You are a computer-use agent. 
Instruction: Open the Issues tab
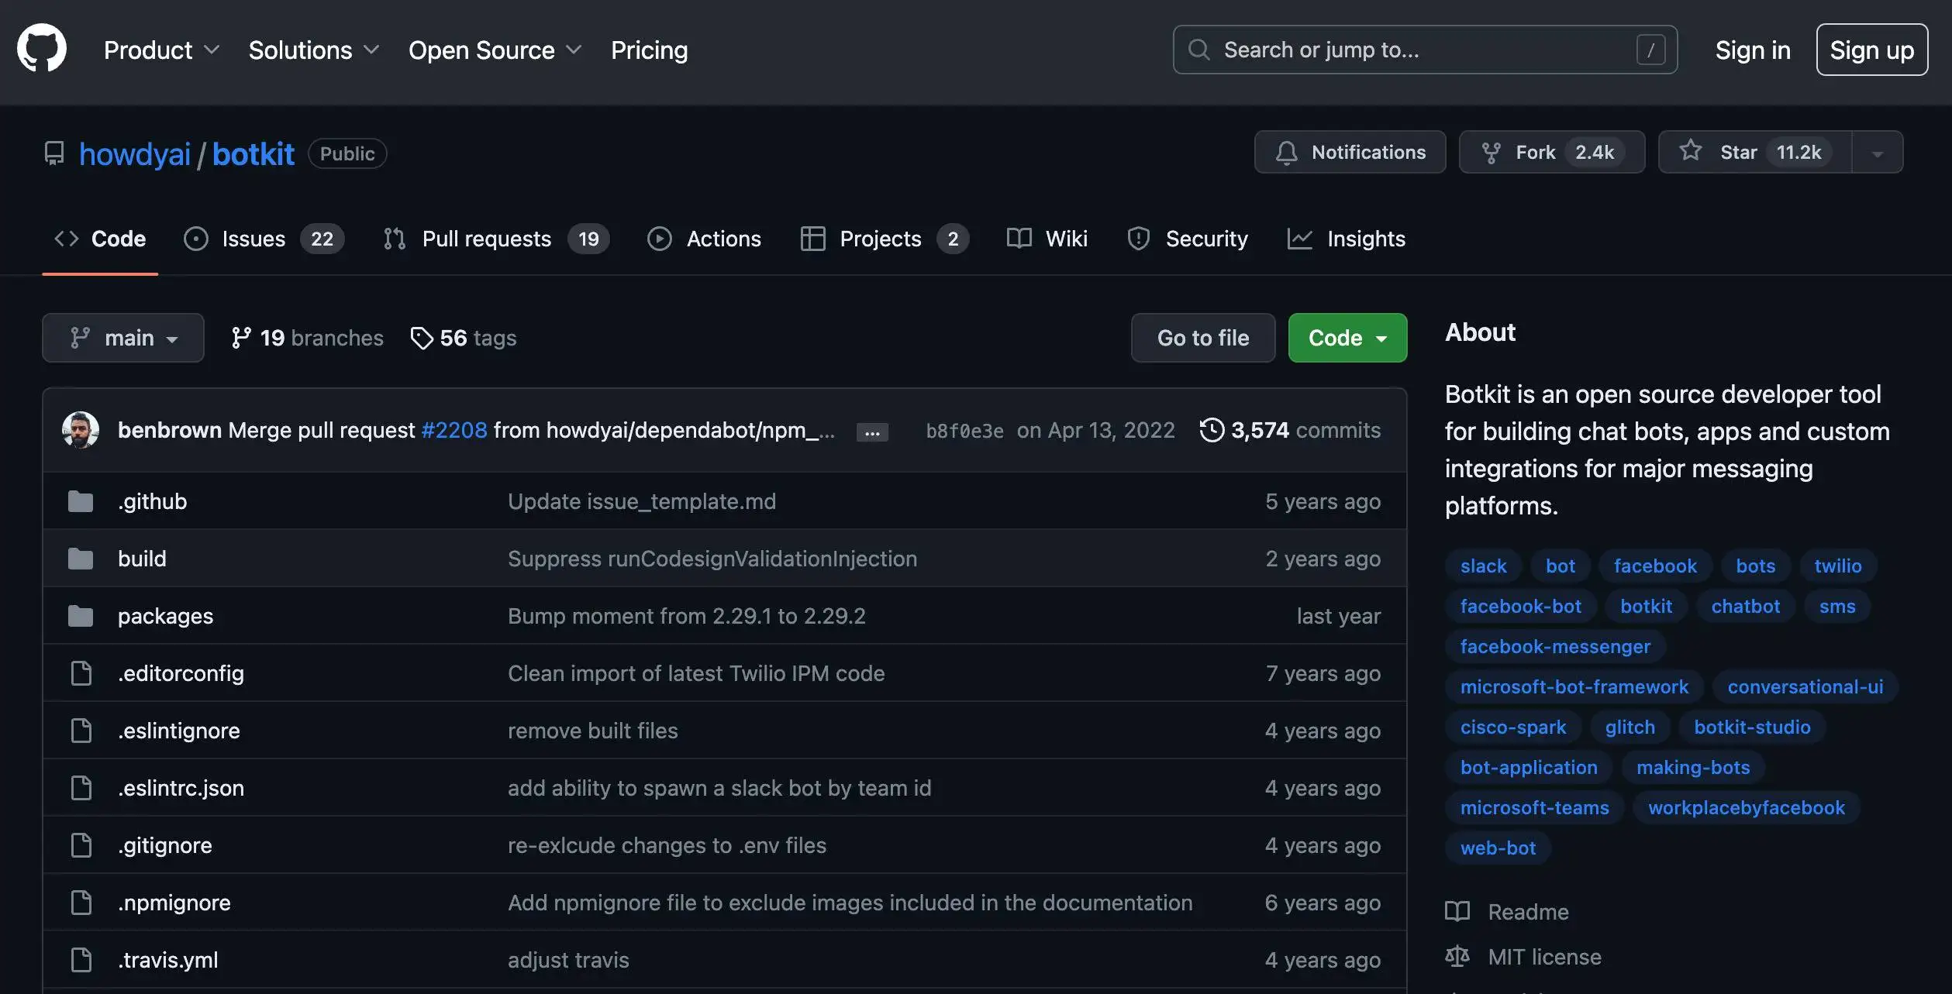[x=264, y=239]
